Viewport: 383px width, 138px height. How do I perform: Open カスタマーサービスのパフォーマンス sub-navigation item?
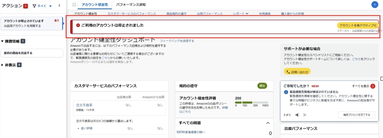(x=132, y=14)
